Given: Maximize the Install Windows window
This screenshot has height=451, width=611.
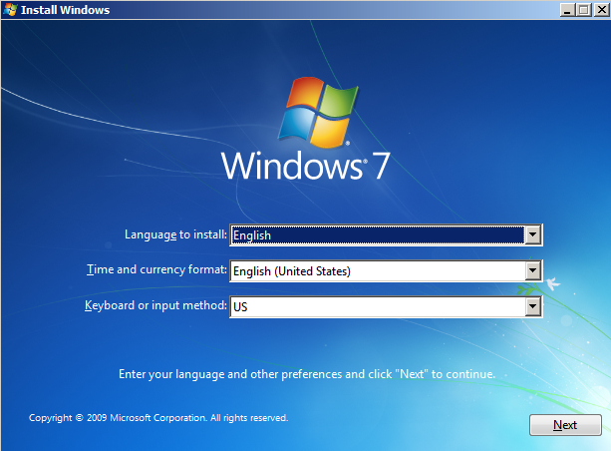Looking at the screenshot, I should [x=584, y=10].
